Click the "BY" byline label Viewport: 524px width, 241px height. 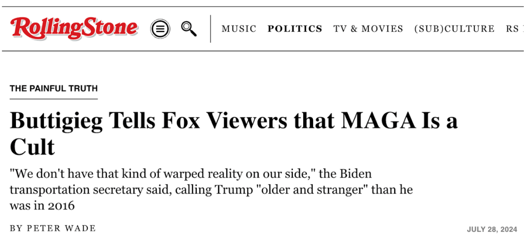tap(16, 228)
